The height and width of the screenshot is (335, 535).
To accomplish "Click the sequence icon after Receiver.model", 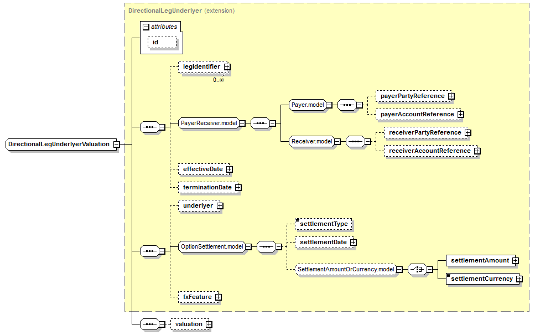I will [x=355, y=142].
